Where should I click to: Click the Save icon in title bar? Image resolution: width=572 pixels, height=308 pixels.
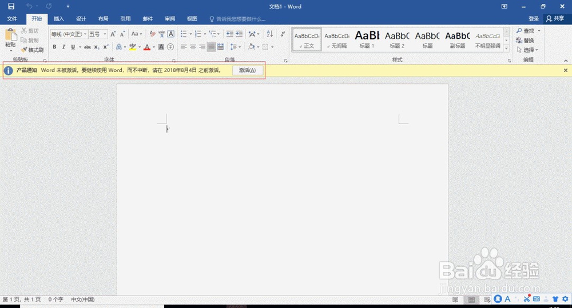11,6
